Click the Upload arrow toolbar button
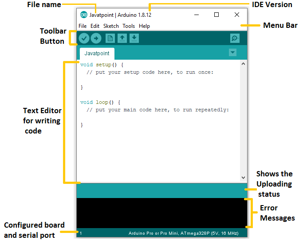The image size is (299, 244). (96, 38)
